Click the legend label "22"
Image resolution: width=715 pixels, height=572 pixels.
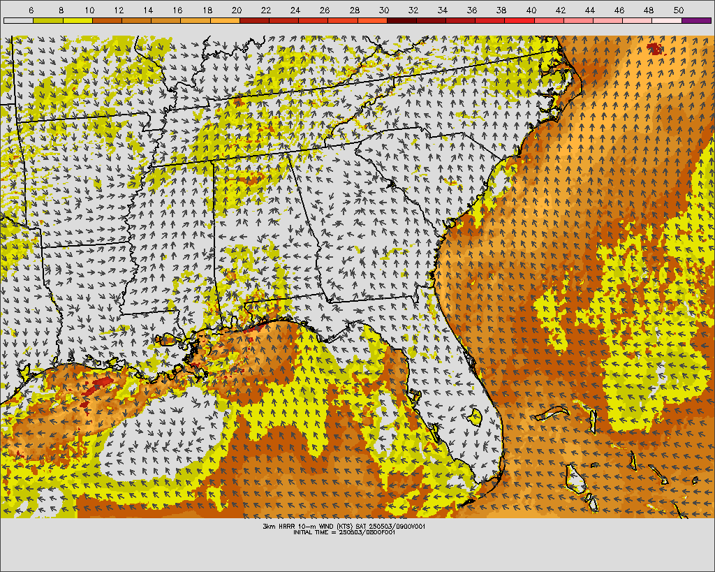click(x=266, y=10)
